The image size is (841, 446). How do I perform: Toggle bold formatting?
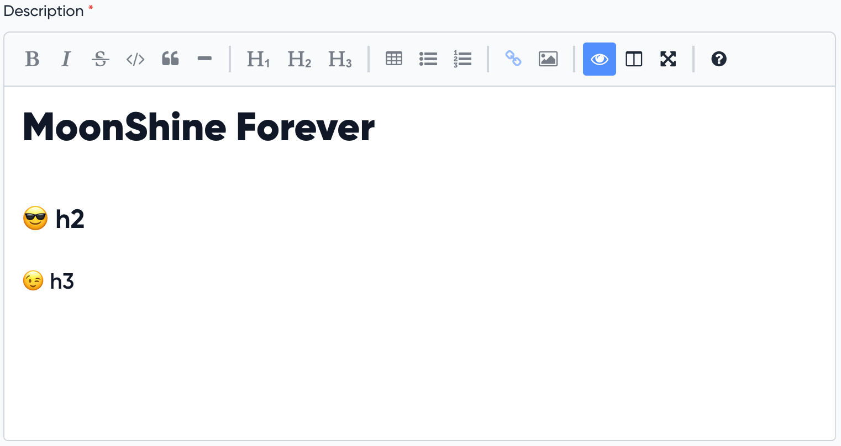32,59
